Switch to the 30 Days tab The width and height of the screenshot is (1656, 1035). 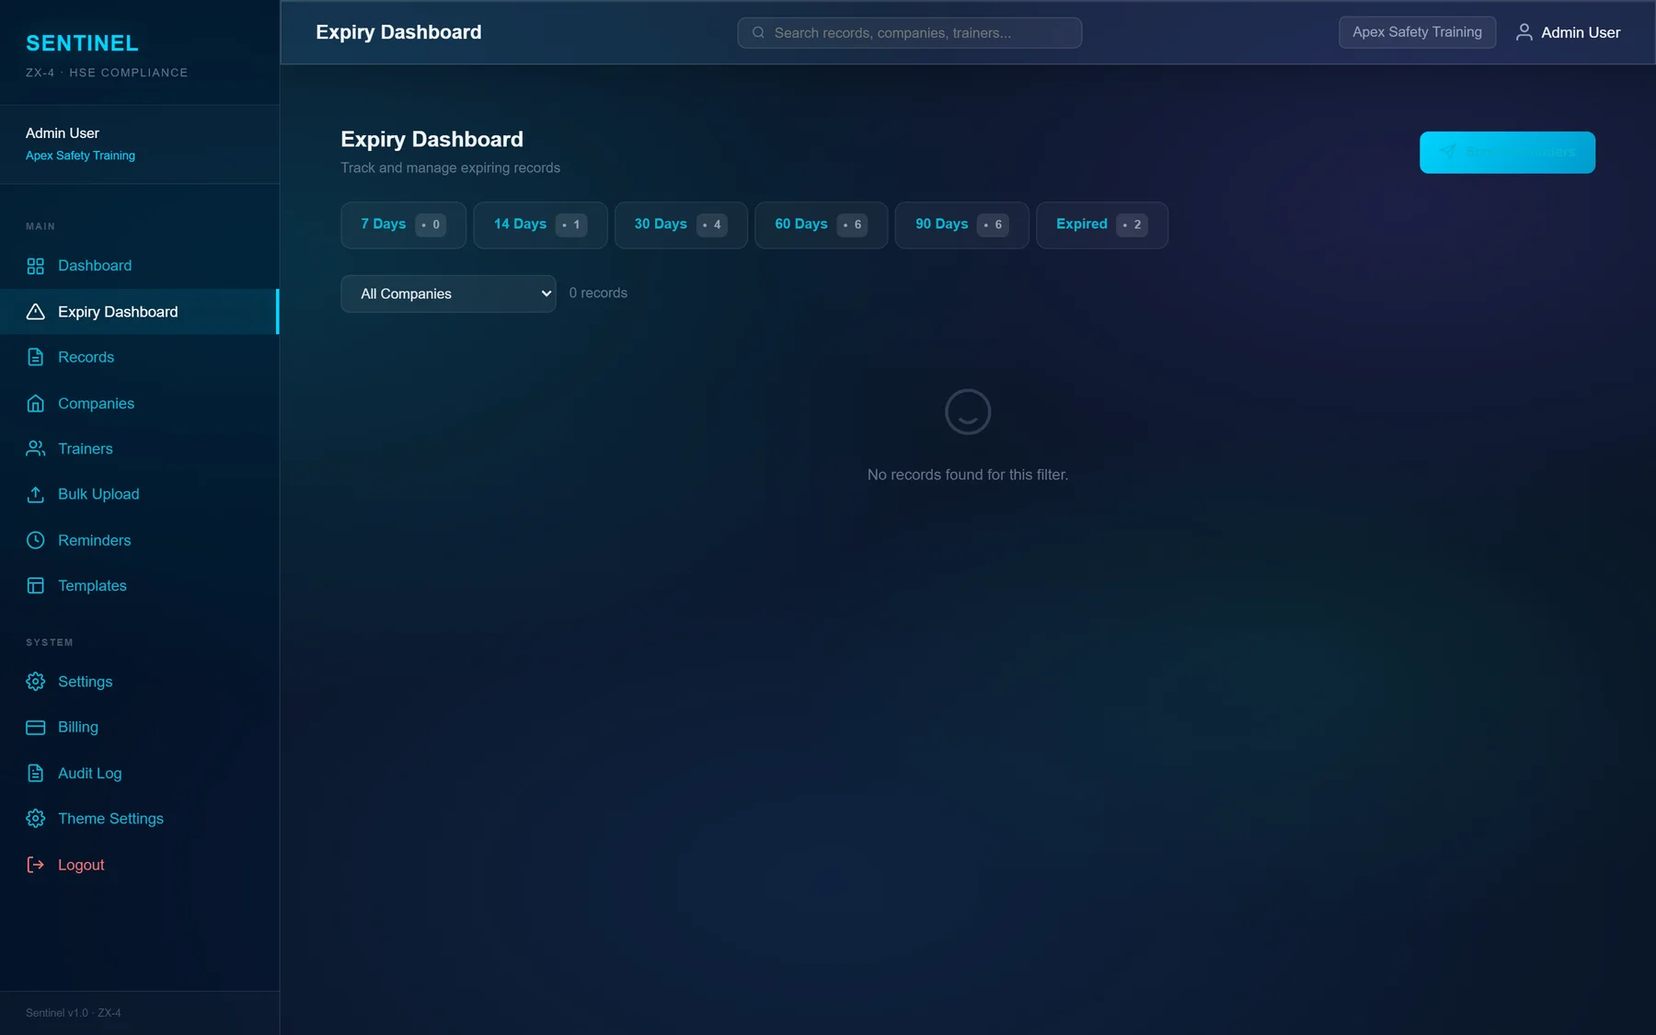(681, 224)
